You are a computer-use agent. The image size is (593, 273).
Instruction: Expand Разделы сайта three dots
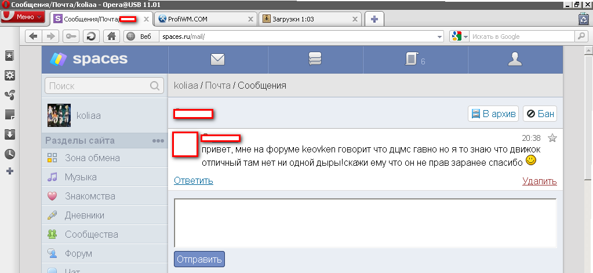coord(158,141)
